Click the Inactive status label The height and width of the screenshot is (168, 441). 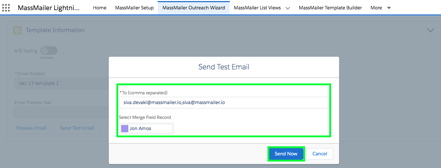[47, 58]
